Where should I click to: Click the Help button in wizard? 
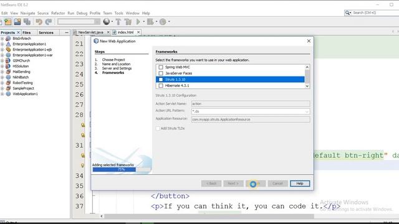click(x=300, y=184)
